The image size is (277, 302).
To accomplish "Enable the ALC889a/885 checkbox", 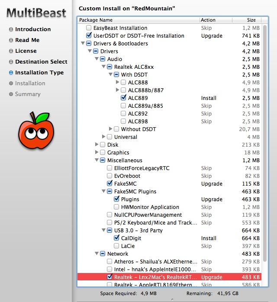I will pyautogui.click(x=123, y=106).
